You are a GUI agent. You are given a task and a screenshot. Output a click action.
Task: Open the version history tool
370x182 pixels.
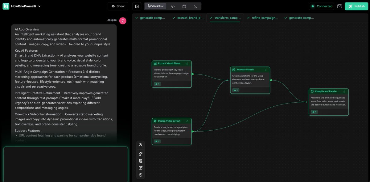click(x=140, y=175)
